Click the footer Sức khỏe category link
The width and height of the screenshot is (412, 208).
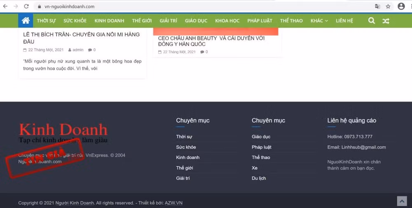[186, 147]
